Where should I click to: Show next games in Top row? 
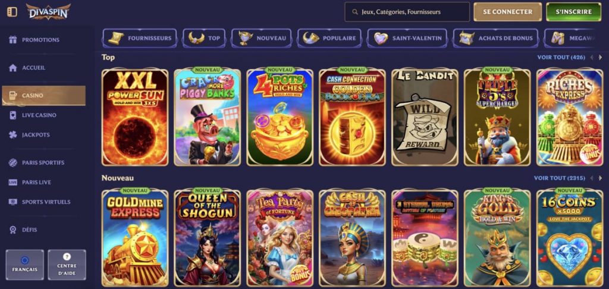tap(600, 58)
